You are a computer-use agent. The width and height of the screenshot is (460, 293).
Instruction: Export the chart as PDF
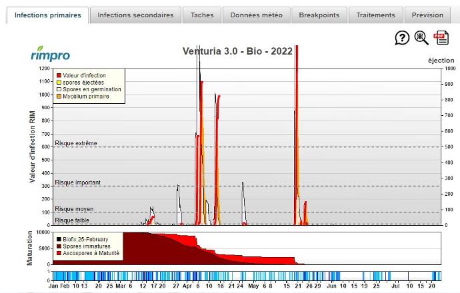[441, 38]
